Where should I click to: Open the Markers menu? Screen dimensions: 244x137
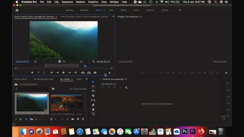click(80, 2)
